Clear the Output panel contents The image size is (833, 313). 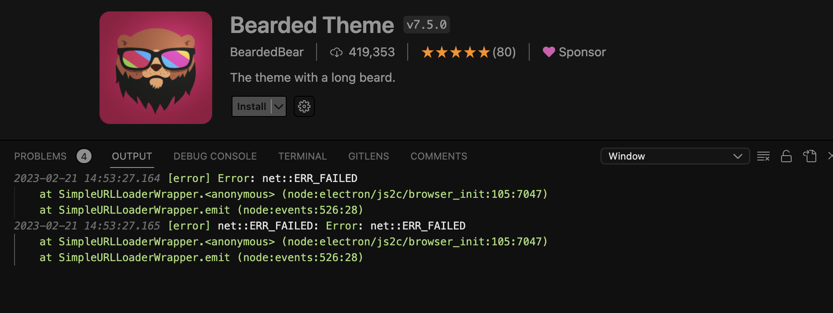point(763,156)
